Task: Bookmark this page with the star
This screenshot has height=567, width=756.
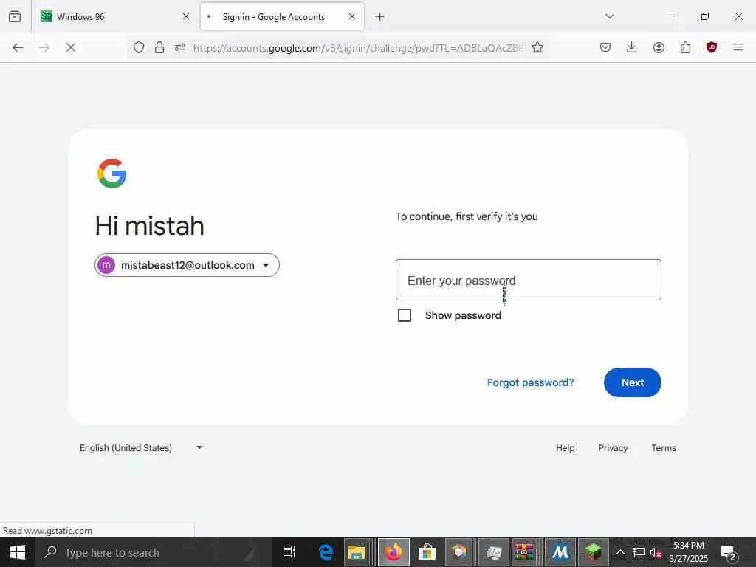Action: click(537, 47)
